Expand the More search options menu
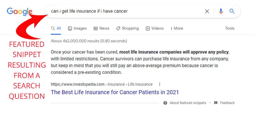 point(177,28)
